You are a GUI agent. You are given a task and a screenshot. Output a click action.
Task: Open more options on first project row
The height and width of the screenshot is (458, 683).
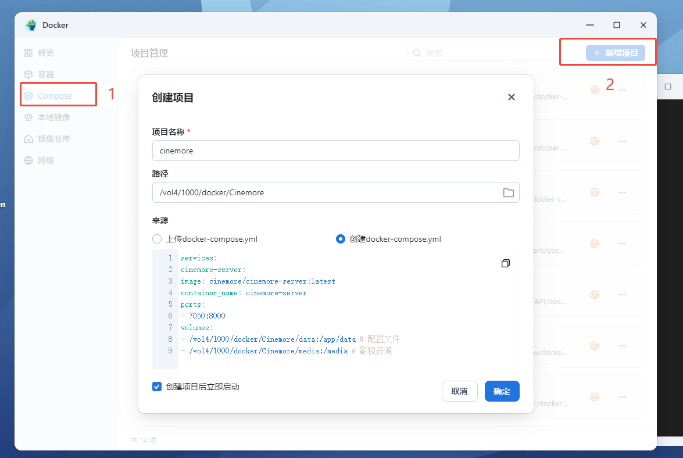(x=623, y=90)
